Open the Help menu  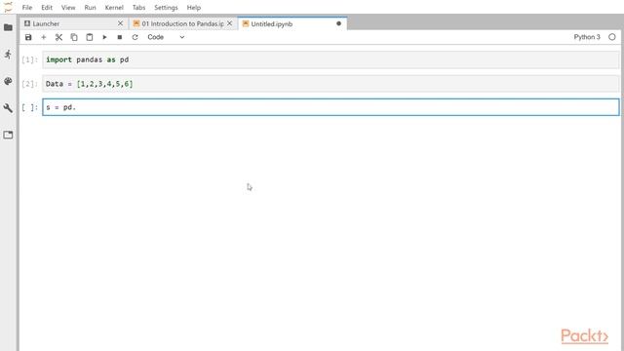click(194, 8)
